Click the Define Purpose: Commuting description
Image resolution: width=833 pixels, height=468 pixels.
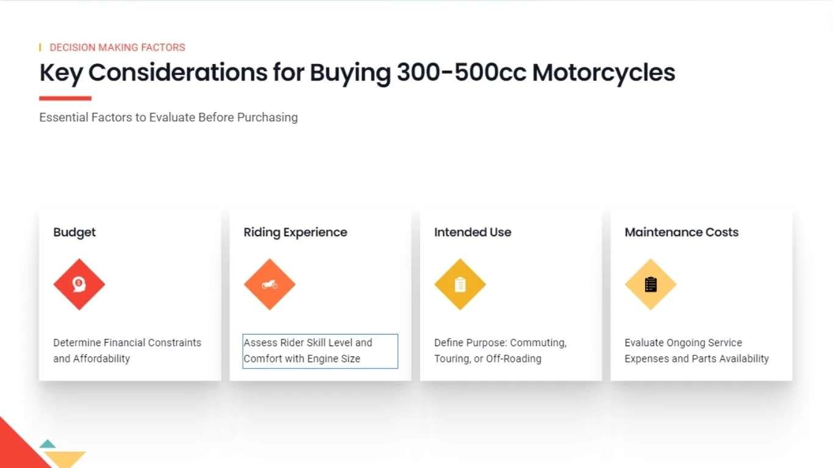point(500,350)
